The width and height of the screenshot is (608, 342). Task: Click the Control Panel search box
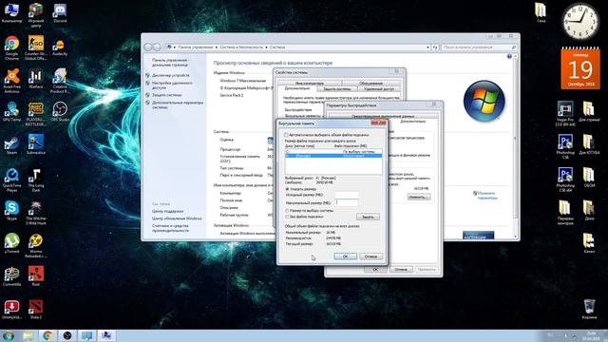pos(479,47)
